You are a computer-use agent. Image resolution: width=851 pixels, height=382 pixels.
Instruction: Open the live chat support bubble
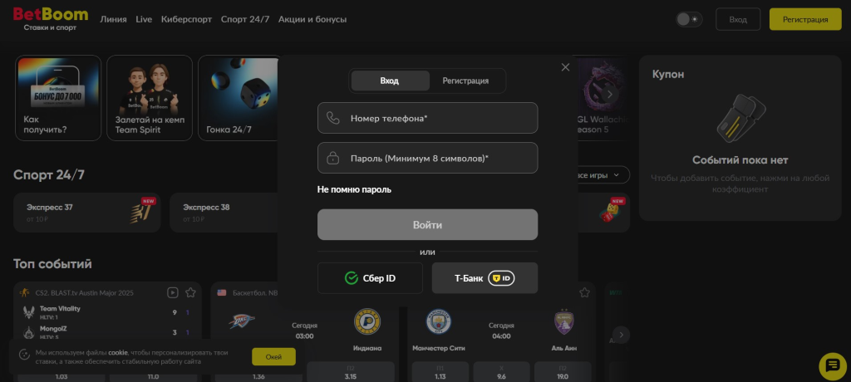(x=833, y=365)
